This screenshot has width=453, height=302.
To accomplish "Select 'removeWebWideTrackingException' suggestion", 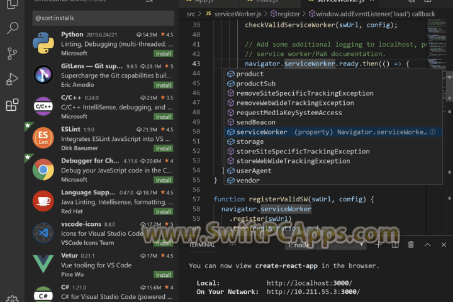I will (x=333, y=103).
